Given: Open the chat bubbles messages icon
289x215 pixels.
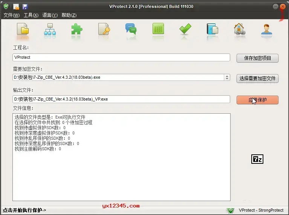Looking at the screenshot, I should 131,29.
